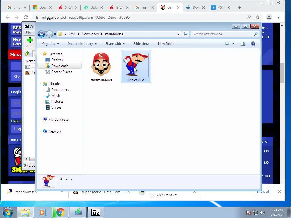The height and width of the screenshot is (218, 291).
Task: Open Windows Media Player from taskbar
Action: pyautogui.click(x=42, y=212)
